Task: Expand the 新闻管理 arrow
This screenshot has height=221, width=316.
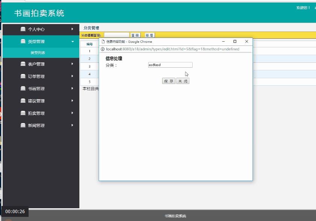Action: (x=72, y=125)
